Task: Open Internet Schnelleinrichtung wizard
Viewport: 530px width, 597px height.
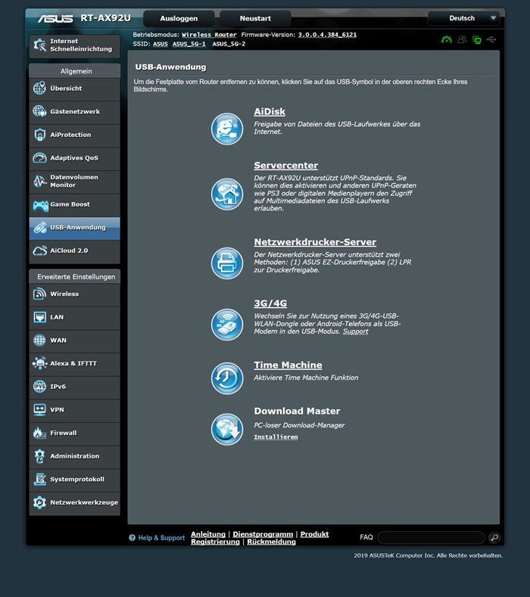Action: tap(75, 45)
